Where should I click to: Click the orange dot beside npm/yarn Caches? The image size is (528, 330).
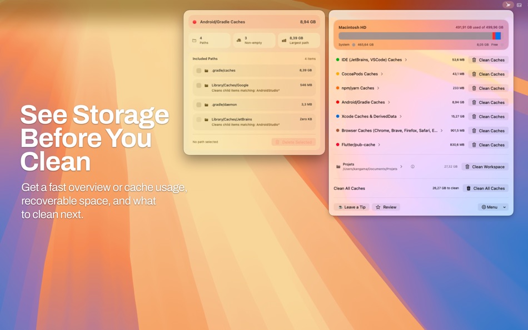(x=337, y=88)
